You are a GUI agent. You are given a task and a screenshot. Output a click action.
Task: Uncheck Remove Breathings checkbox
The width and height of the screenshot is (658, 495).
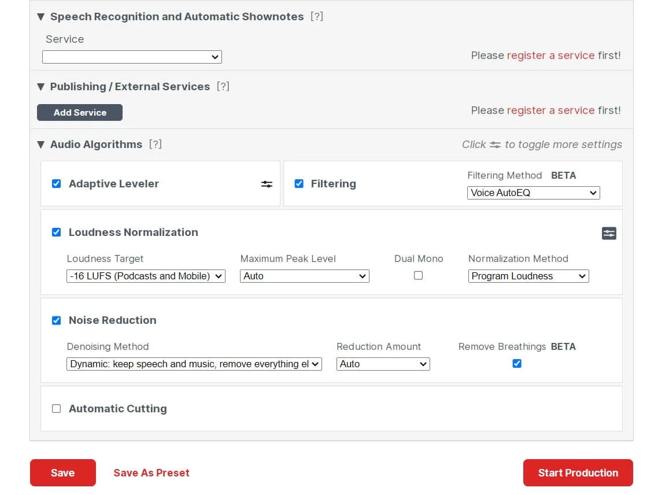point(517,364)
